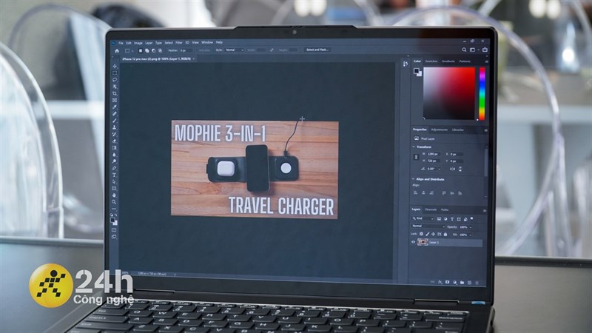Open the Window menu

pyautogui.click(x=207, y=43)
